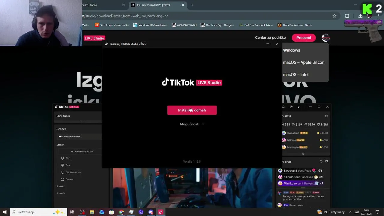Click the Verzija 1.12.0 version text
Screen dimensions: 384x216
(192, 161)
